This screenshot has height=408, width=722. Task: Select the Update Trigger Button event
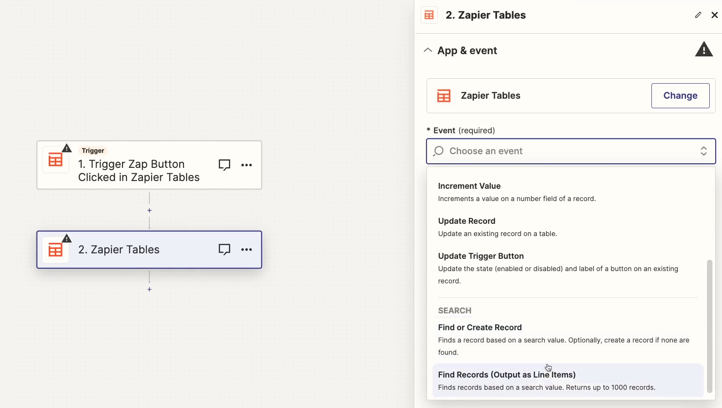(x=568, y=268)
